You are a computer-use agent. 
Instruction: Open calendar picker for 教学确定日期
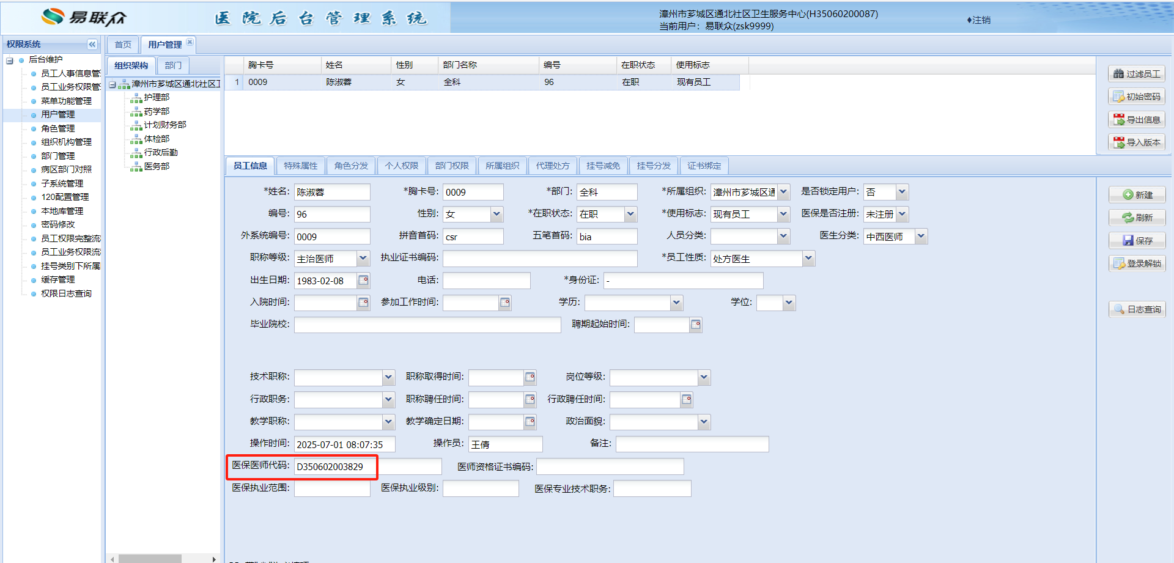click(530, 422)
